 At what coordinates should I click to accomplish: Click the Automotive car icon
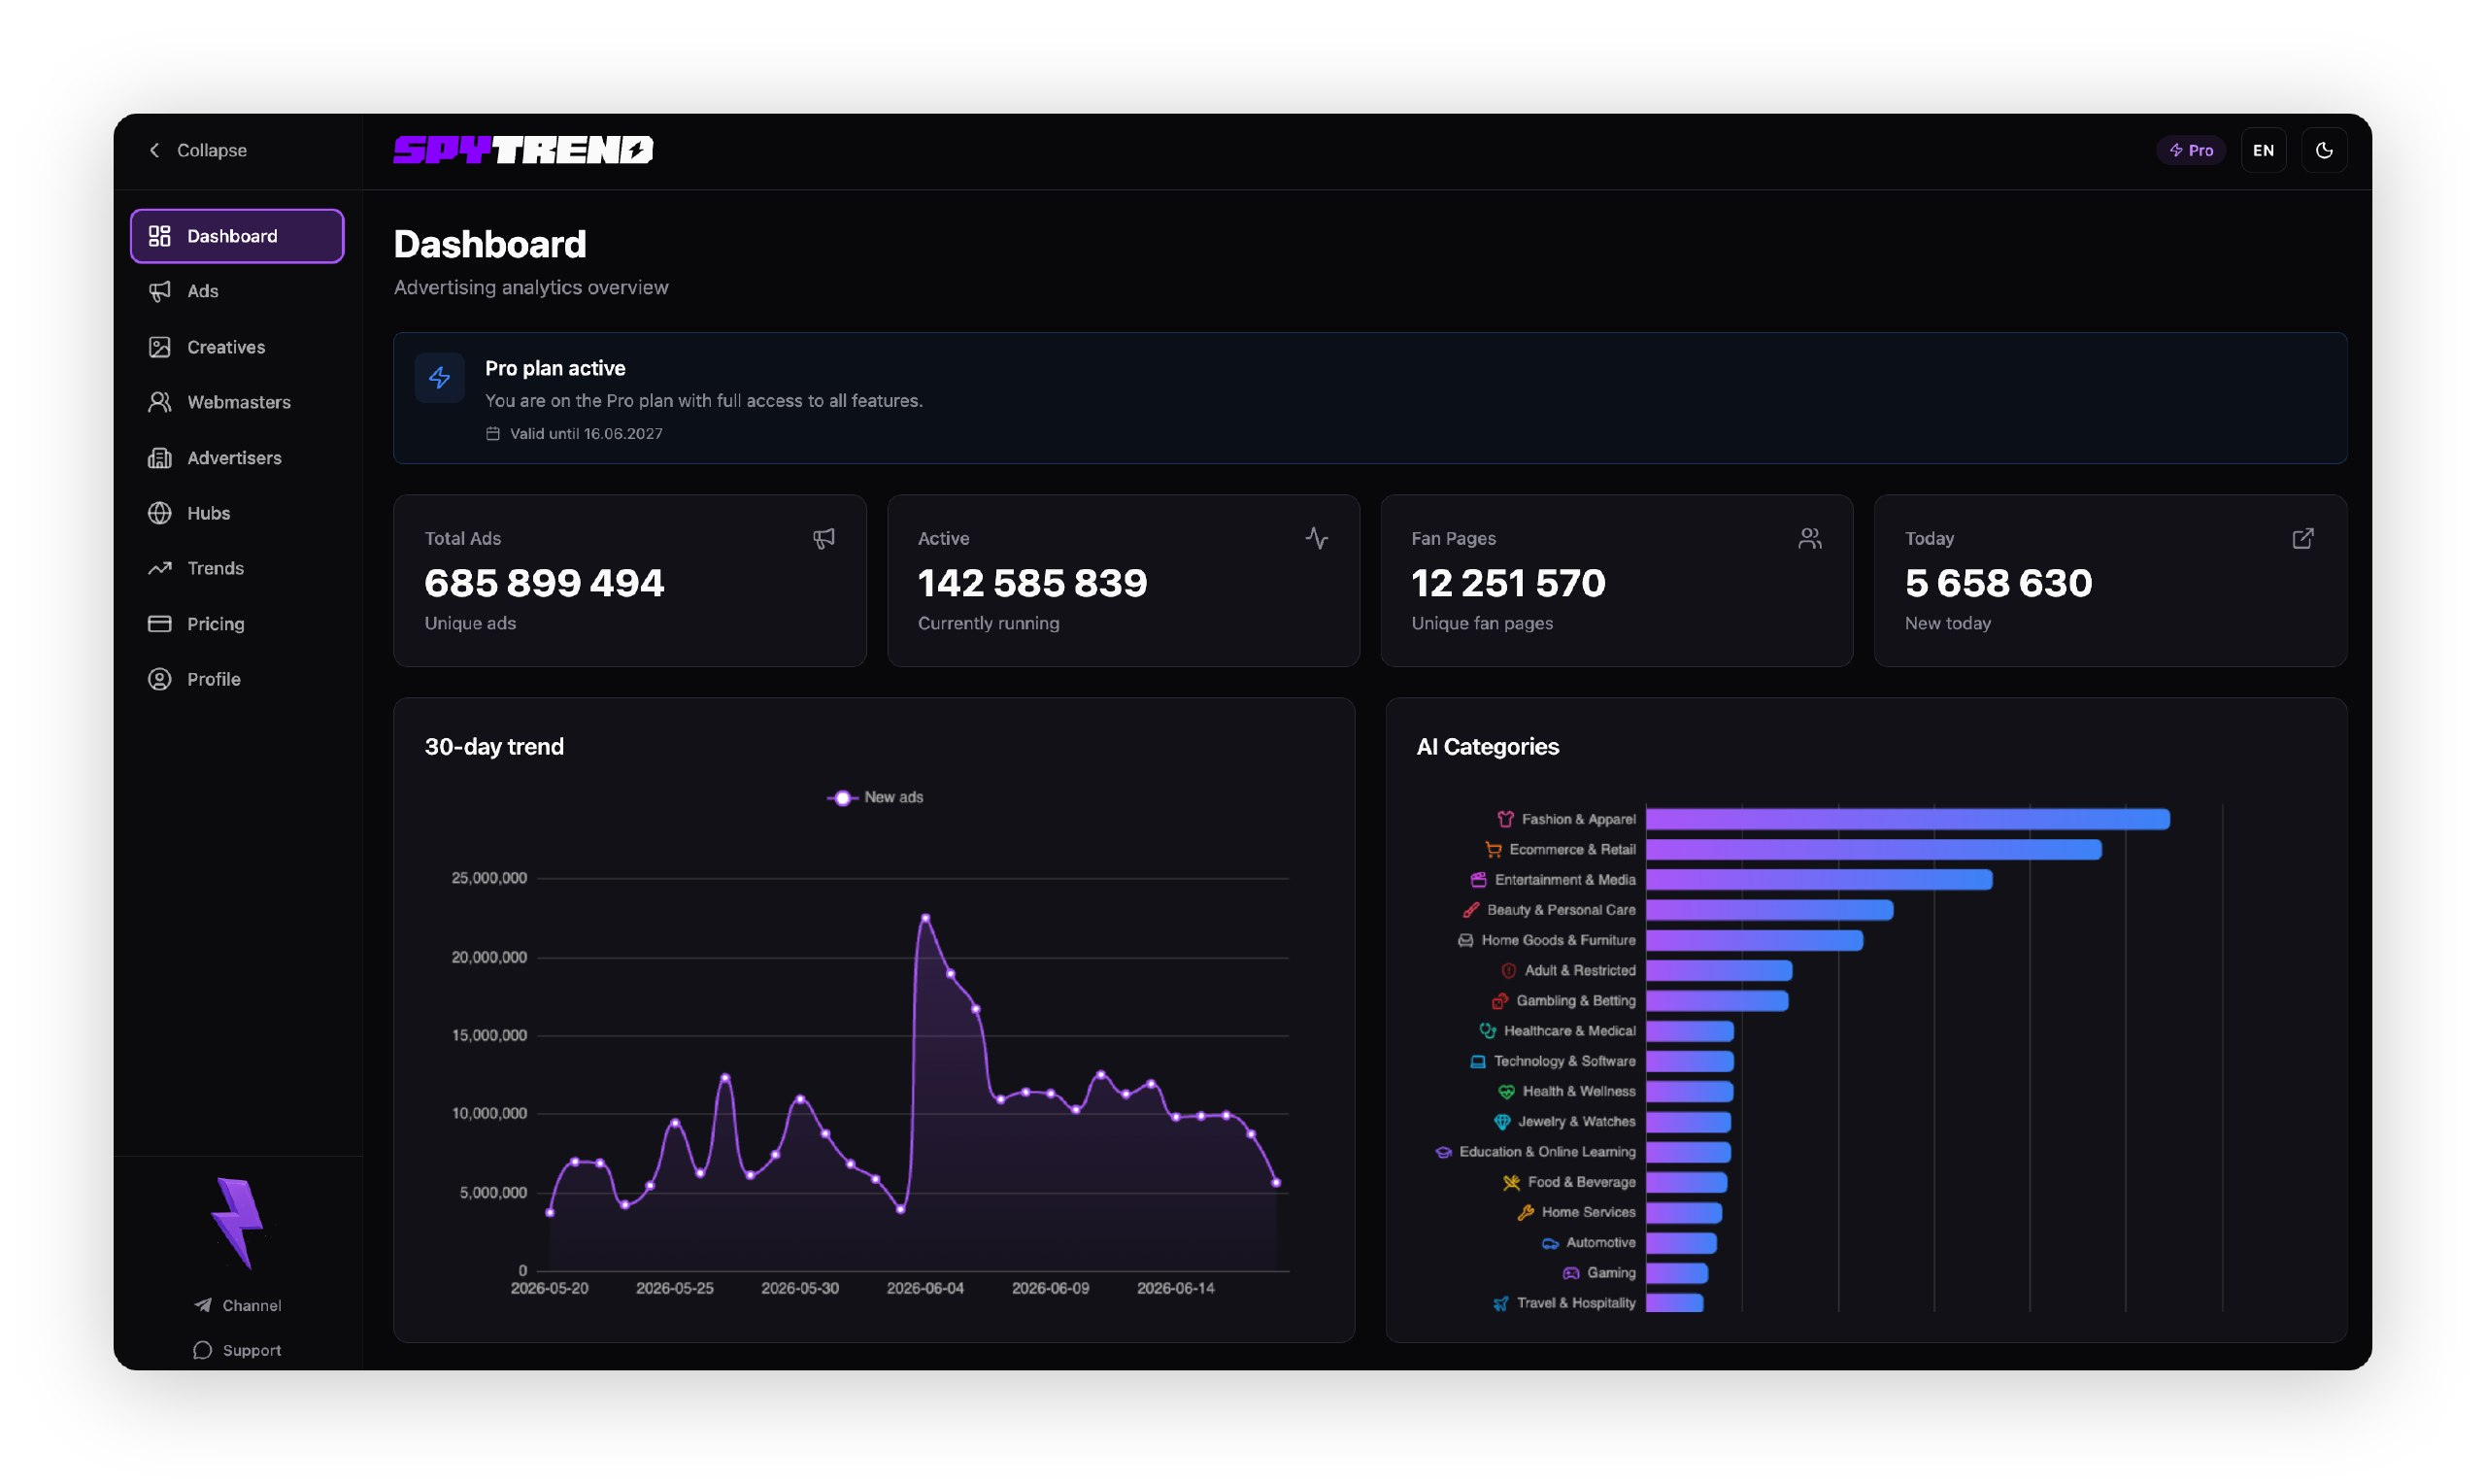click(x=1551, y=1243)
